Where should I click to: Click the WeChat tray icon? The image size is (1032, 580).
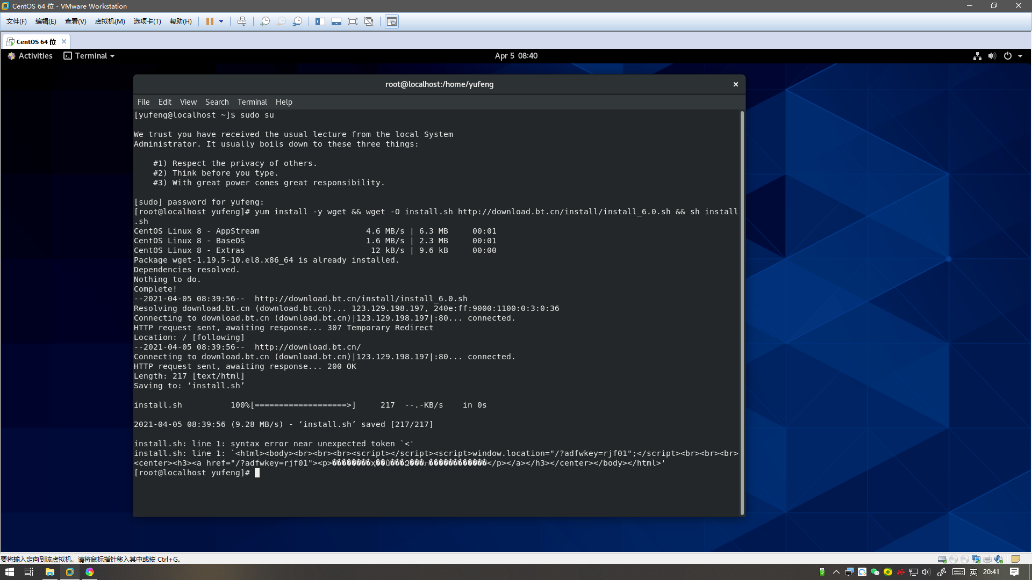pyautogui.click(x=875, y=572)
